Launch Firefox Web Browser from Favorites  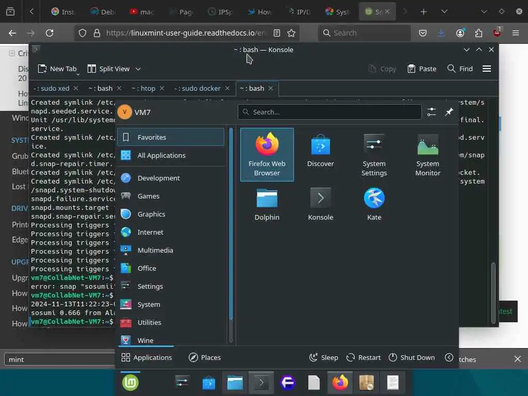tap(267, 155)
